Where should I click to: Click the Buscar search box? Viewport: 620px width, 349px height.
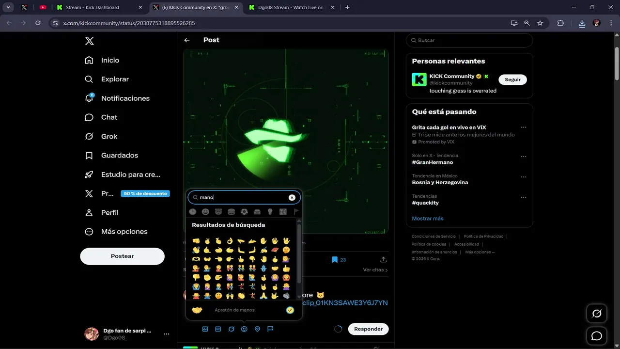pyautogui.click(x=469, y=40)
